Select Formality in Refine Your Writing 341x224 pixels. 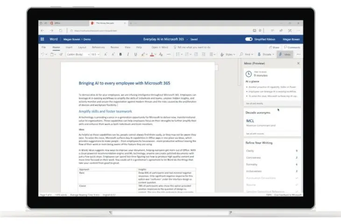coord(272,164)
